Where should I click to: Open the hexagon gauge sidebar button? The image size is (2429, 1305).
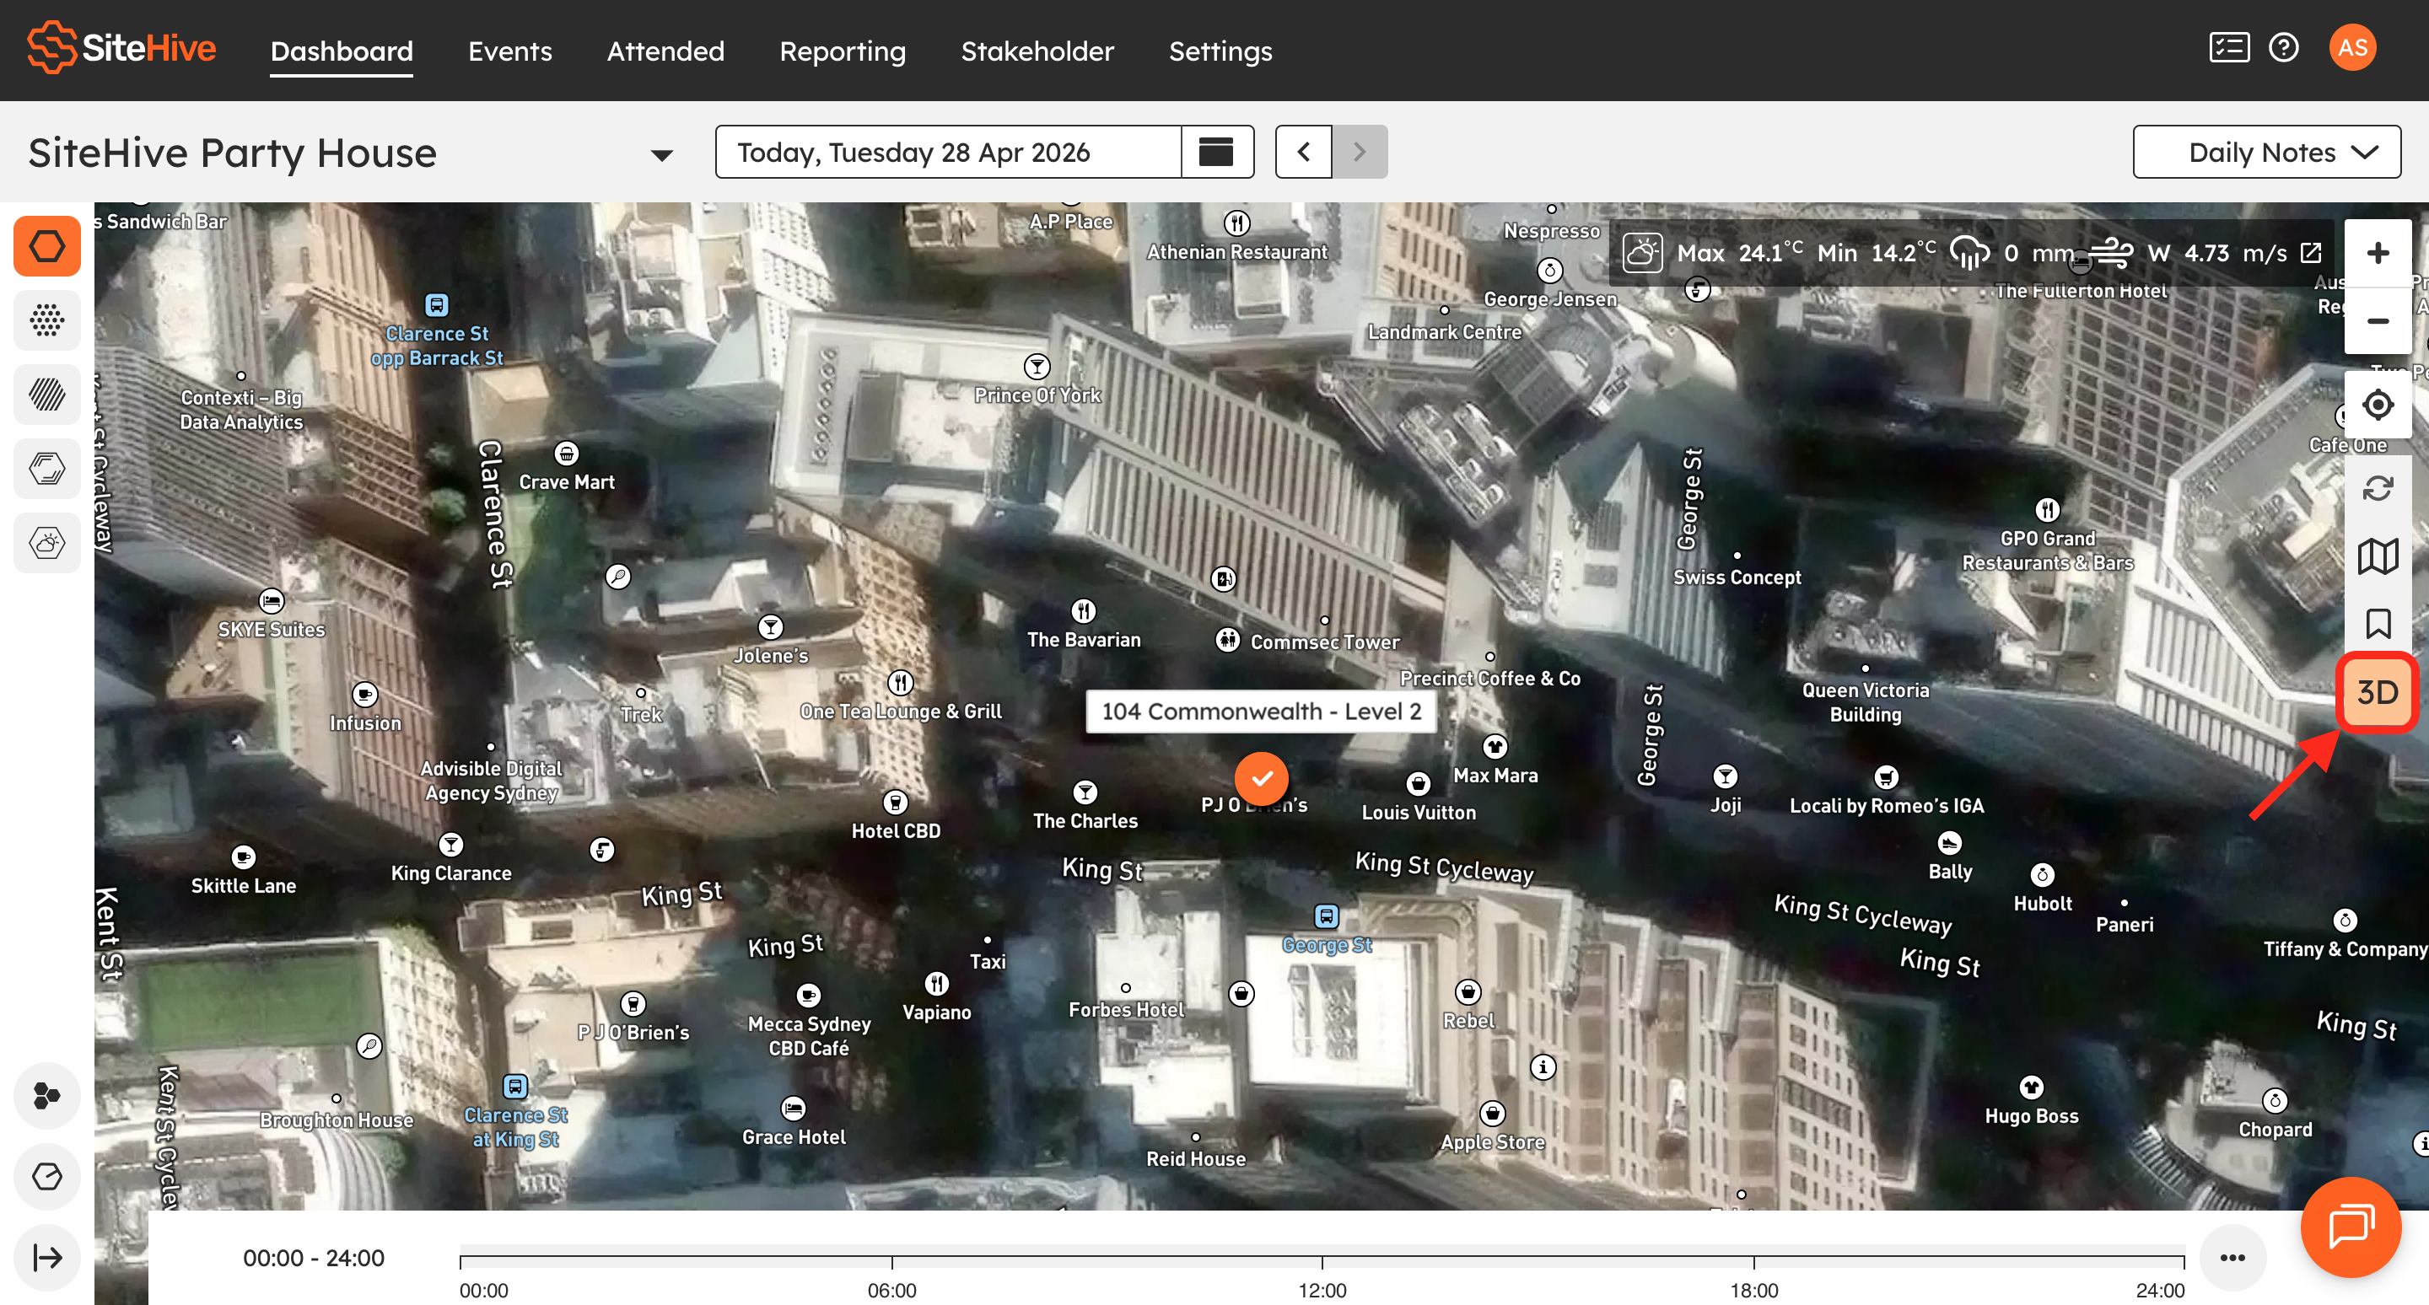click(47, 1177)
